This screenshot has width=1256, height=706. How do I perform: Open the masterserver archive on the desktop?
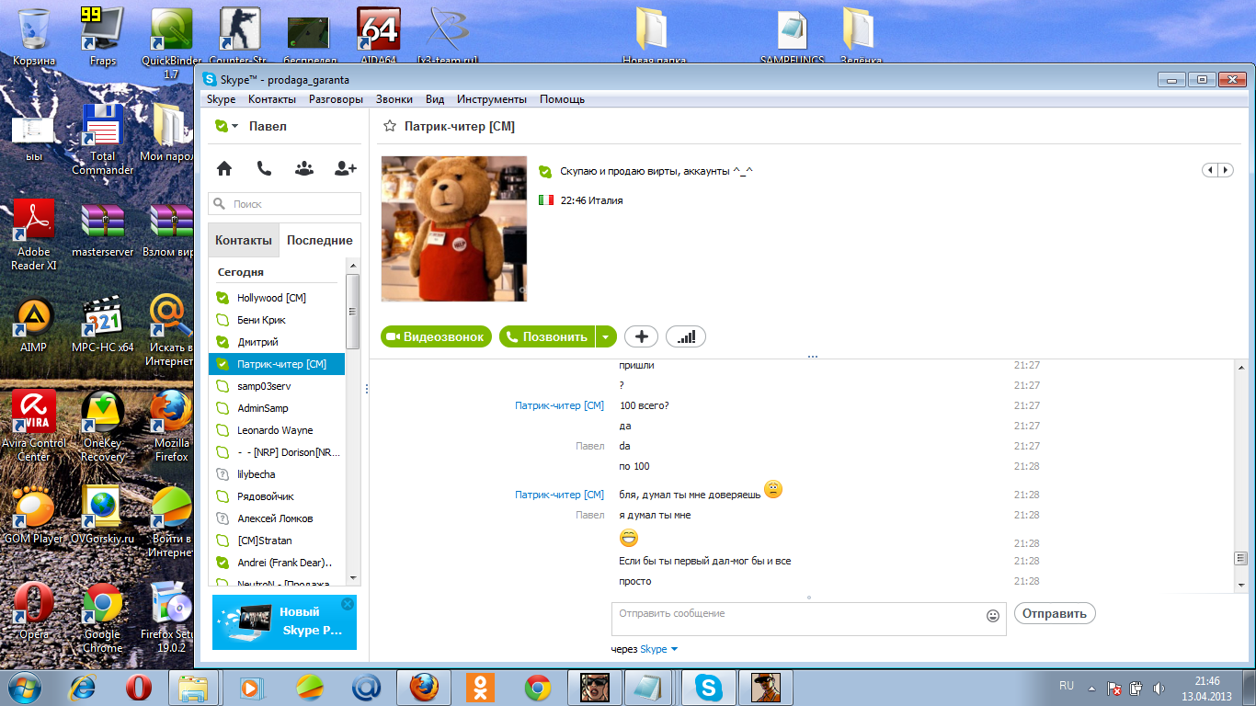pos(103,228)
